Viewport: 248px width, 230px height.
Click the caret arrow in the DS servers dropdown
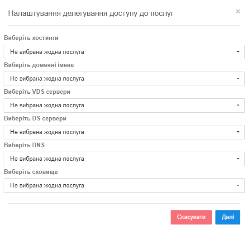[x=238, y=132]
